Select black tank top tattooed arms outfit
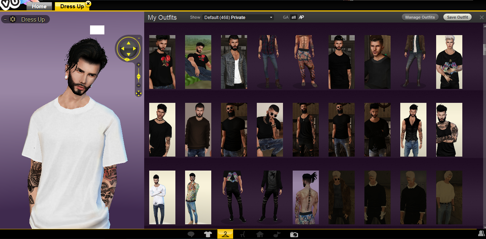 [x=449, y=130]
